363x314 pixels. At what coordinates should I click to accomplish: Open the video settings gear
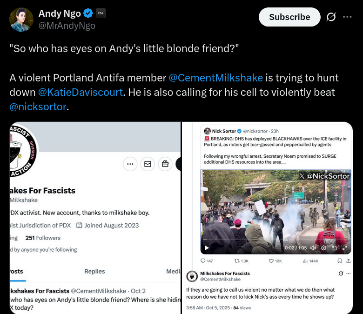click(323, 248)
